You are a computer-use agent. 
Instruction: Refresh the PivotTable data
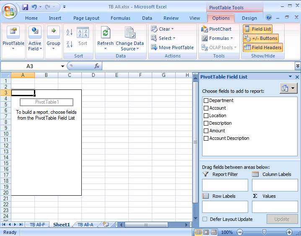pos(105,32)
